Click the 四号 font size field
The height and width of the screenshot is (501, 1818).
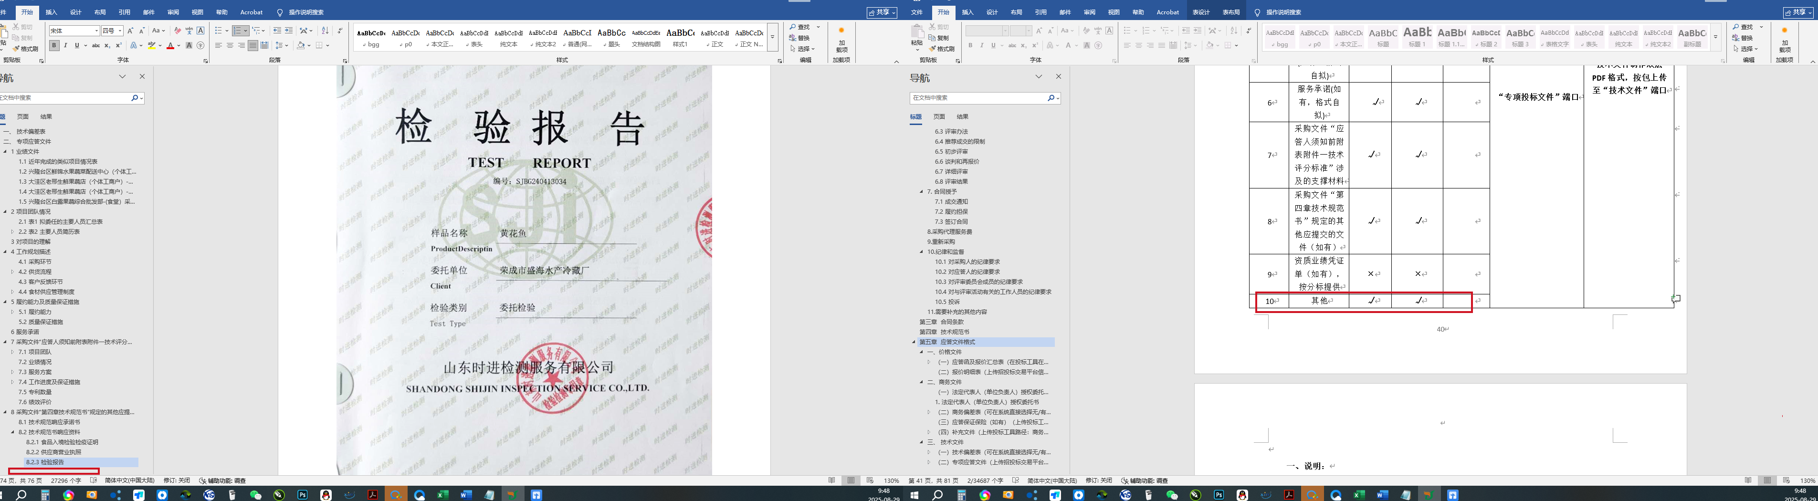tap(109, 31)
